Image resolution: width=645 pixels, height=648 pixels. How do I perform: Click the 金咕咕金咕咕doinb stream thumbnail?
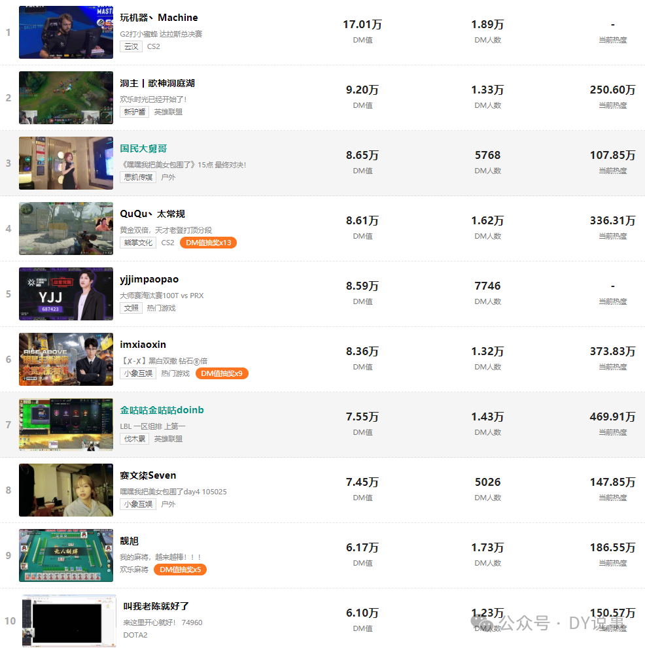coord(65,424)
